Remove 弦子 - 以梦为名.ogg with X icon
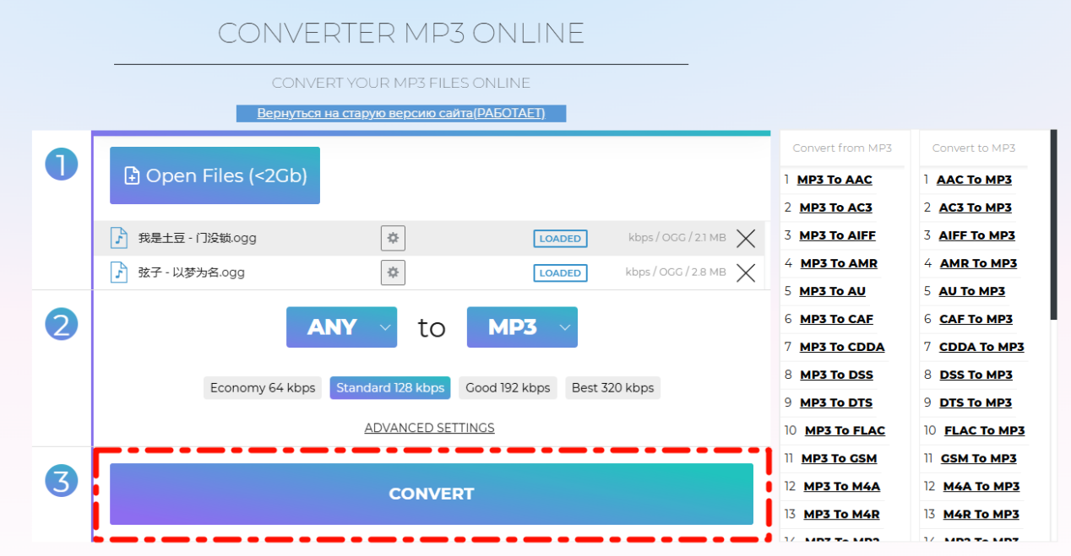This screenshot has height=556, width=1071. tap(746, 273)
